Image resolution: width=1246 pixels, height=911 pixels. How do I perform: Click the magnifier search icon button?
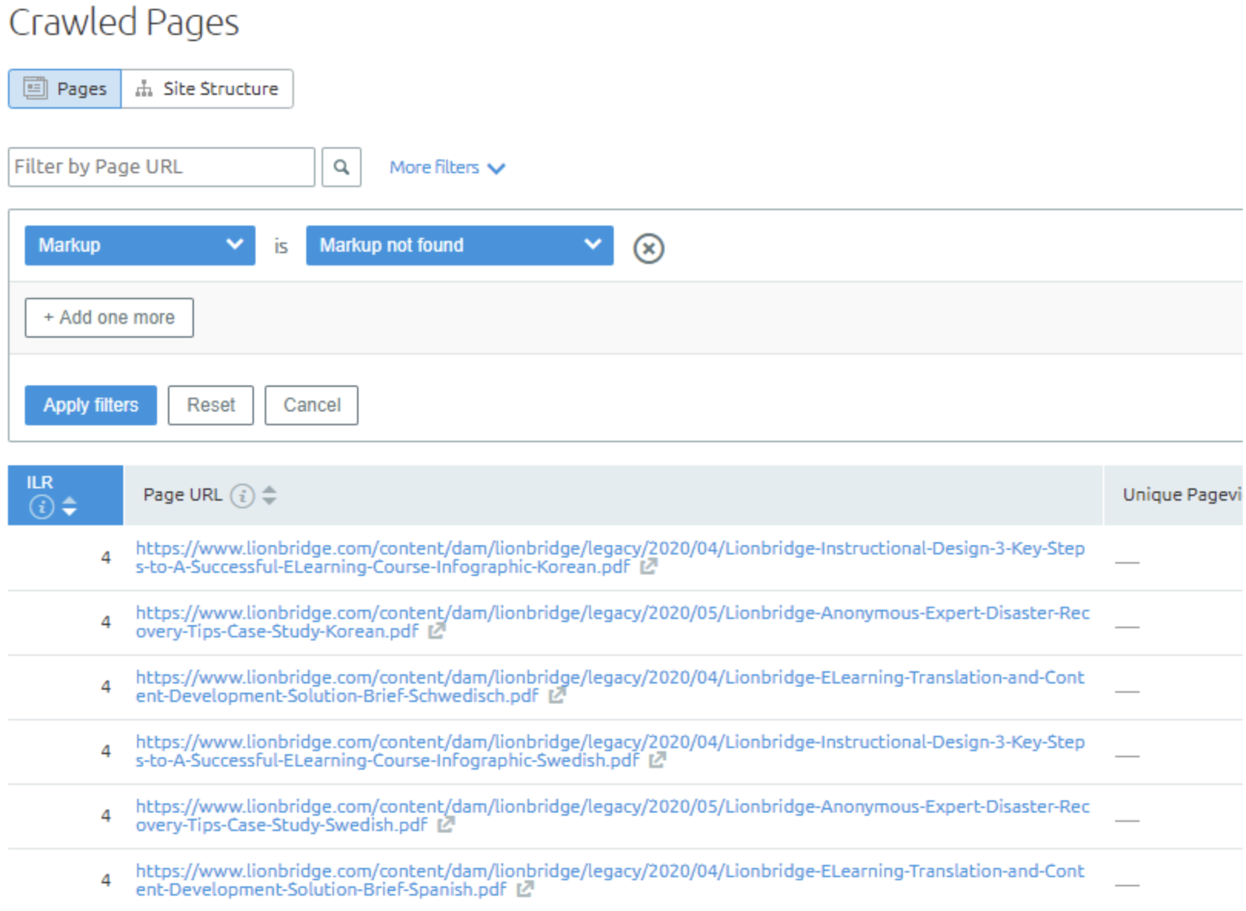[342, 167]
